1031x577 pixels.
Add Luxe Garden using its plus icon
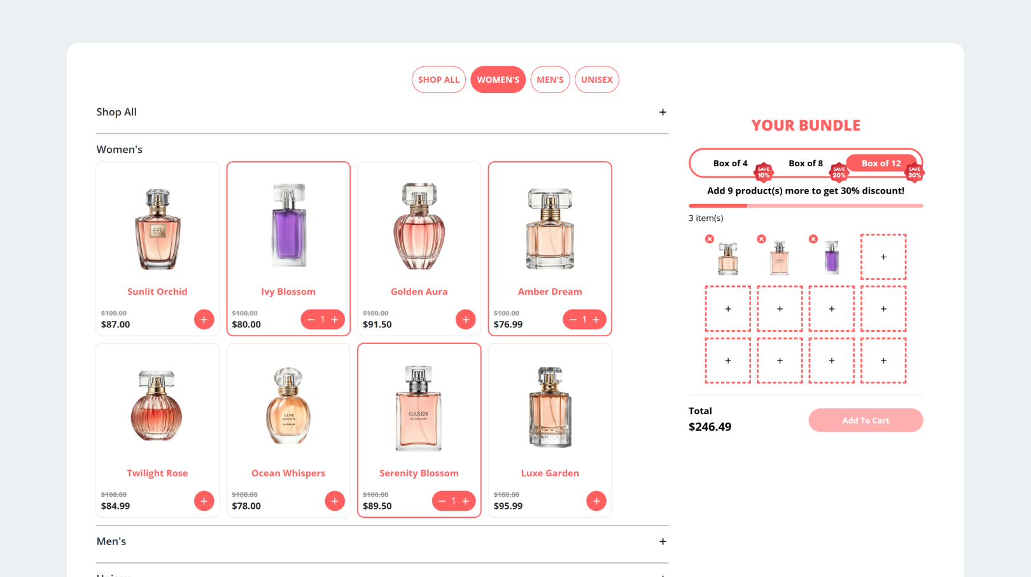point(596,501)
